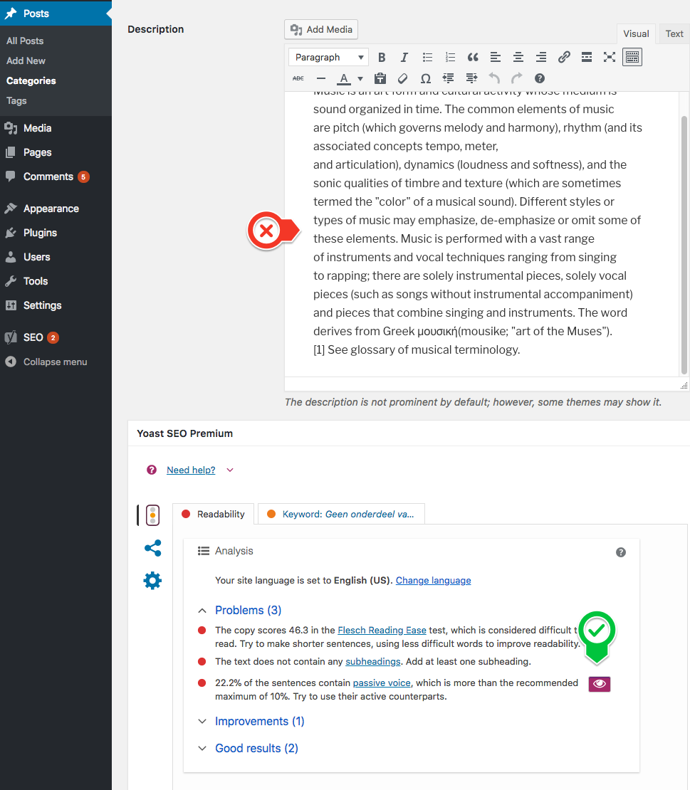
Task: Toggle the passive voice highlight eye icon
Action: (x=599, y=684)
